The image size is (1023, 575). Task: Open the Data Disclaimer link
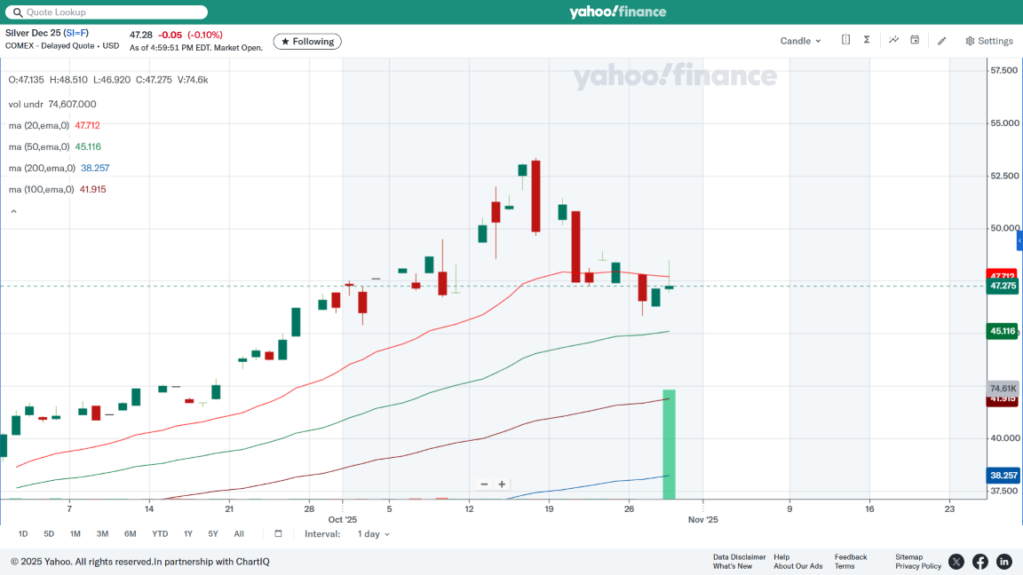click(x=739, y=557)
